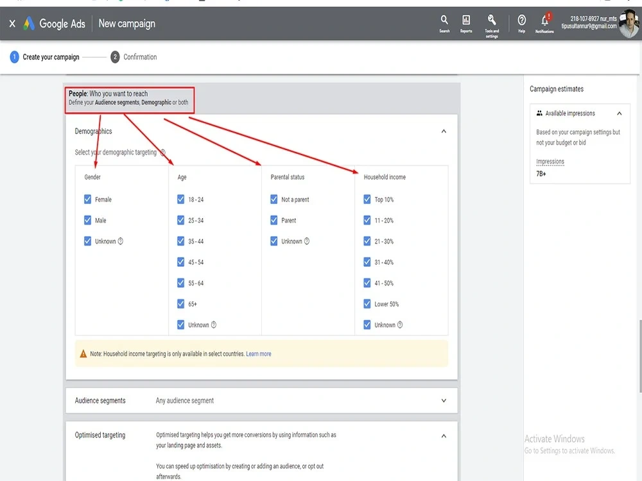Uncheck Unknown parental status checkbox

274,241
